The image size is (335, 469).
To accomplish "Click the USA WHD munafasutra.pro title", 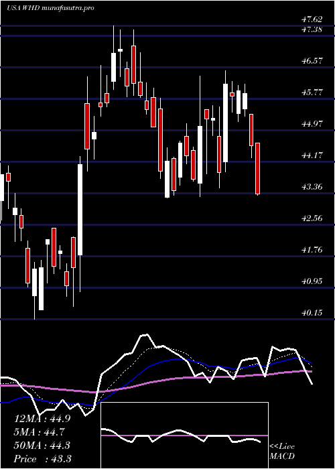I will coord(50,8).
